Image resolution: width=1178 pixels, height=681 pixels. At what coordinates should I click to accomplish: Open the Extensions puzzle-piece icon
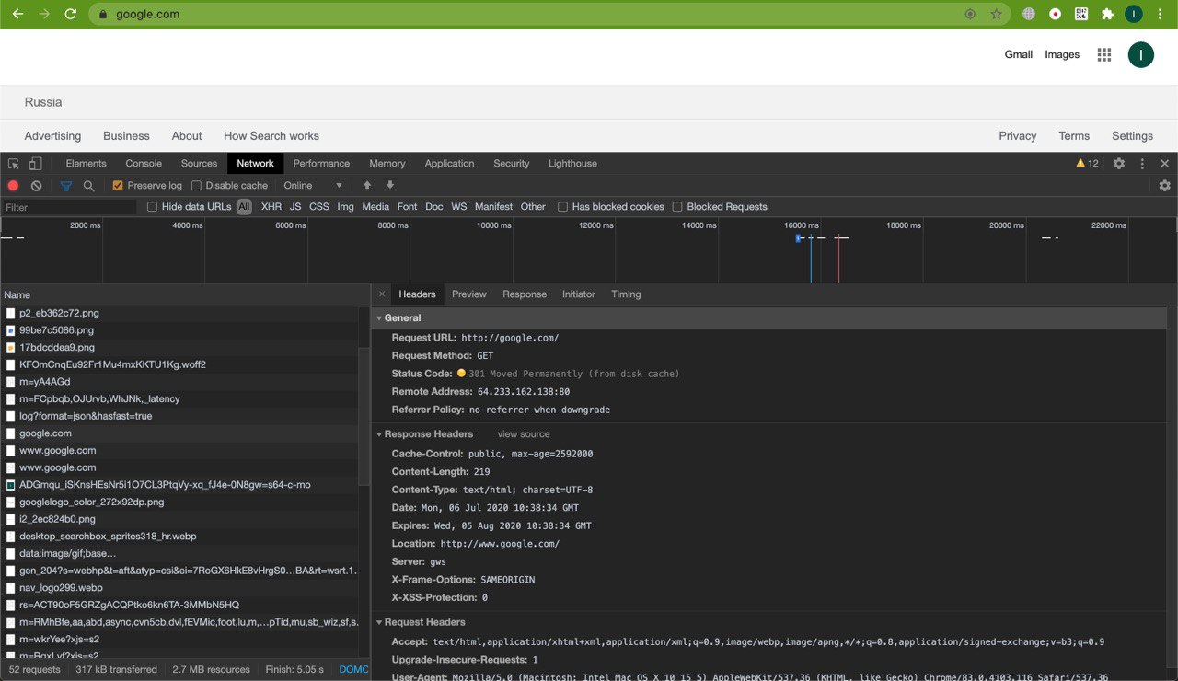click(1107, 14)
